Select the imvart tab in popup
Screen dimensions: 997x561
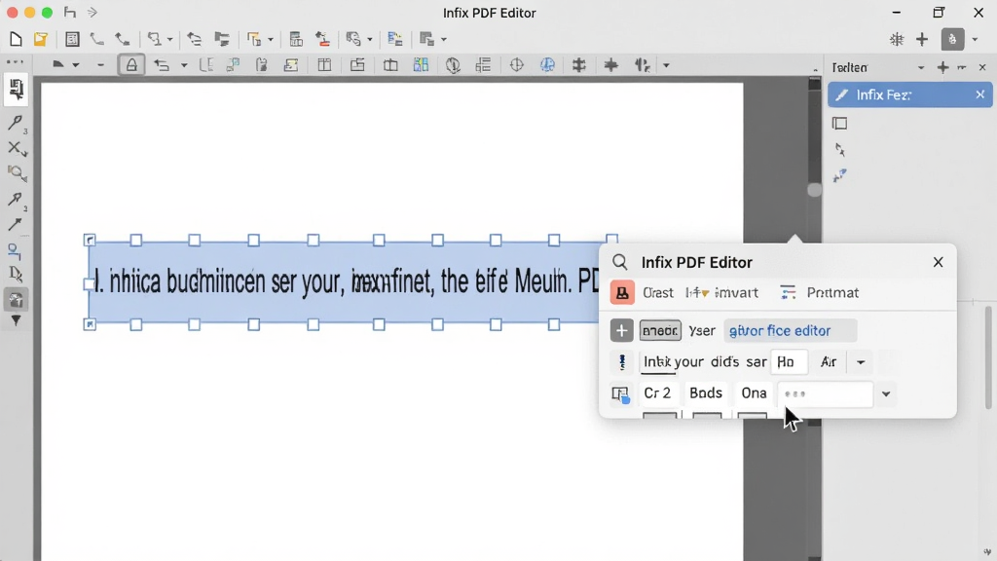coord(736,292)
